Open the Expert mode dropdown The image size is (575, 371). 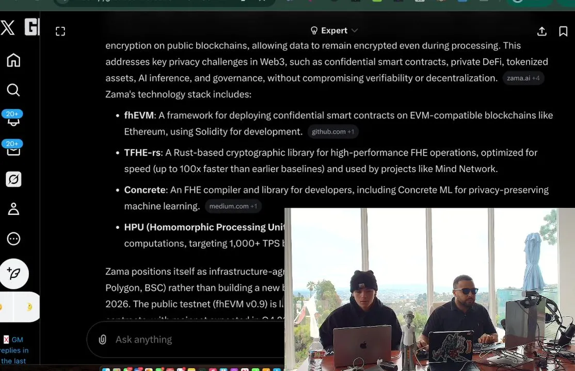[x=334, y=30]
